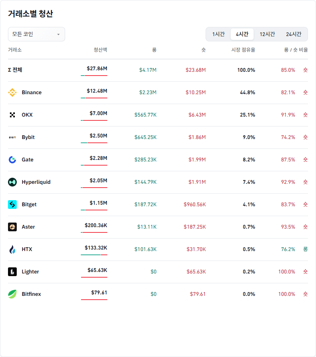Viewport: 316px width, 357px height.
Task: Click the ratio bar under $12.48M
Action: point(94,98)
